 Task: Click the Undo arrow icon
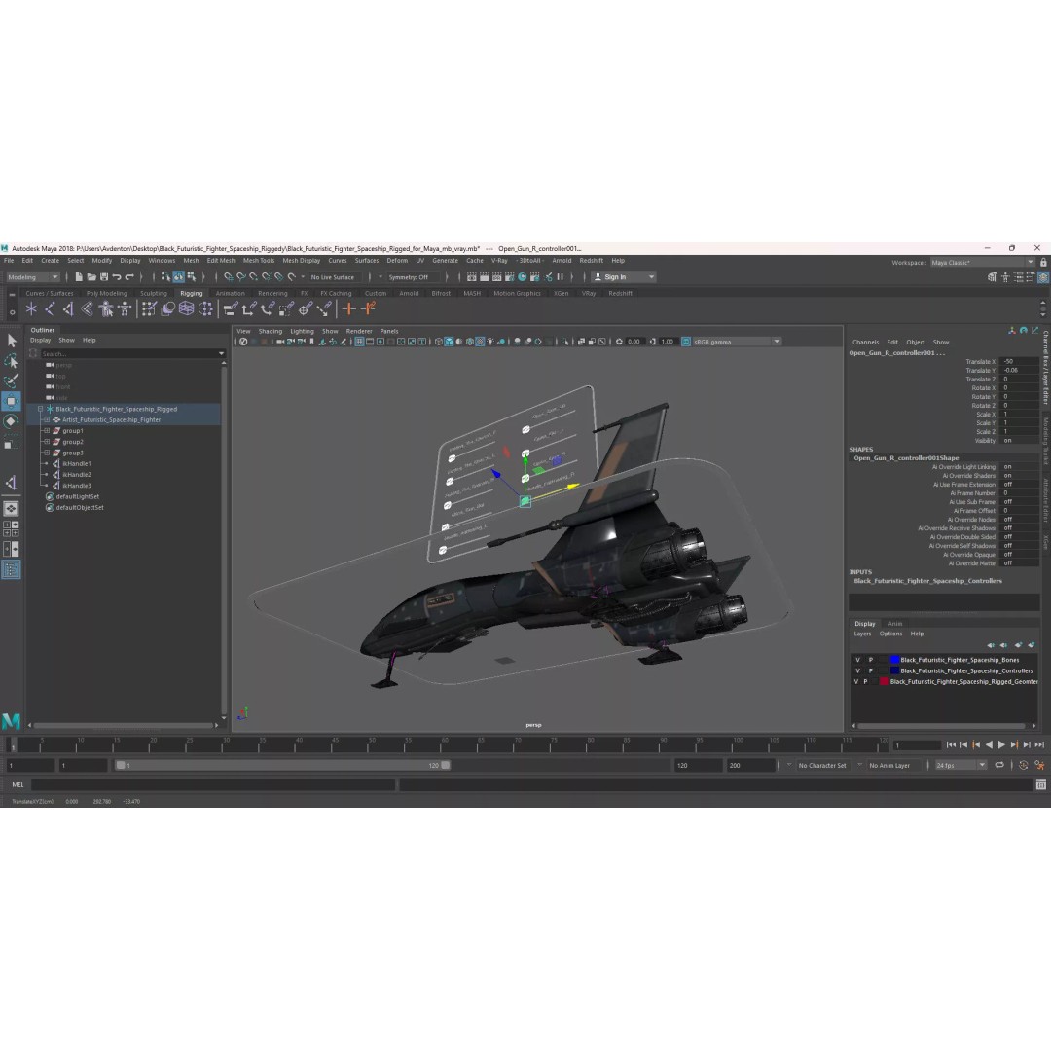coord(117,276)
